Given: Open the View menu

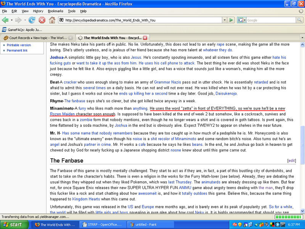Looking at the screenshot, I should [x=25, y=11].
